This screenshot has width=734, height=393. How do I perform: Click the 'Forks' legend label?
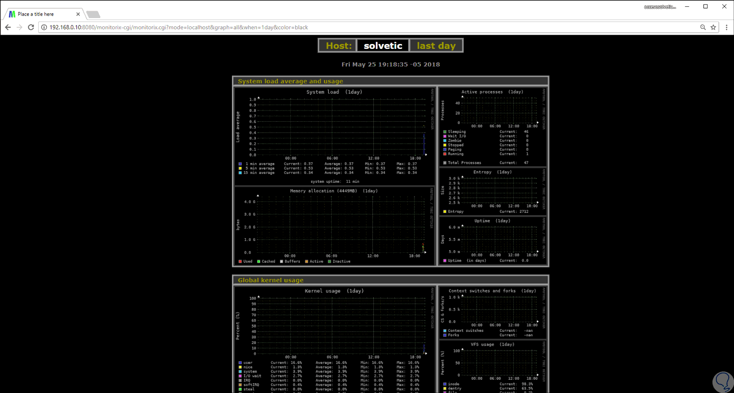coord(455,335)
